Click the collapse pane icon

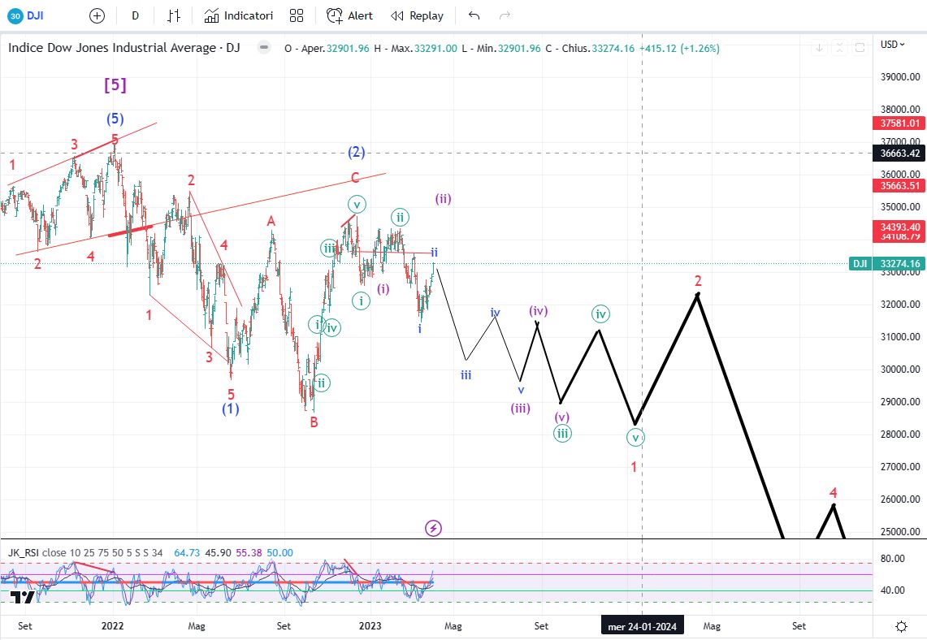(839, 48)
